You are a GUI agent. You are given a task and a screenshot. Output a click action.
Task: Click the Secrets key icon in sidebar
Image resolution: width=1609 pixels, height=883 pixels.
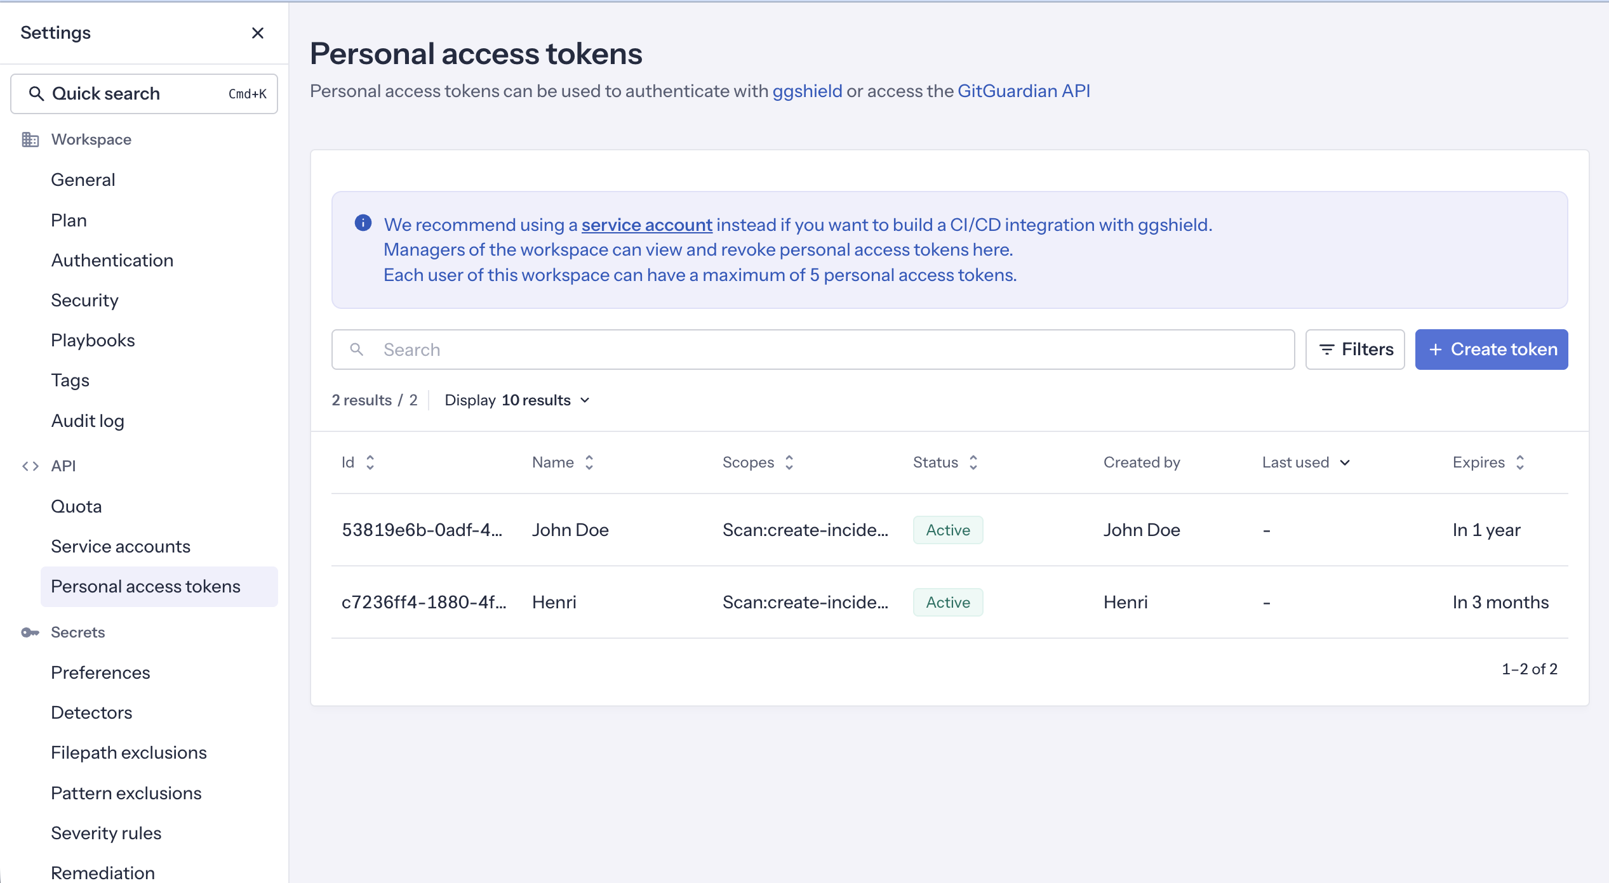(30, 632)
